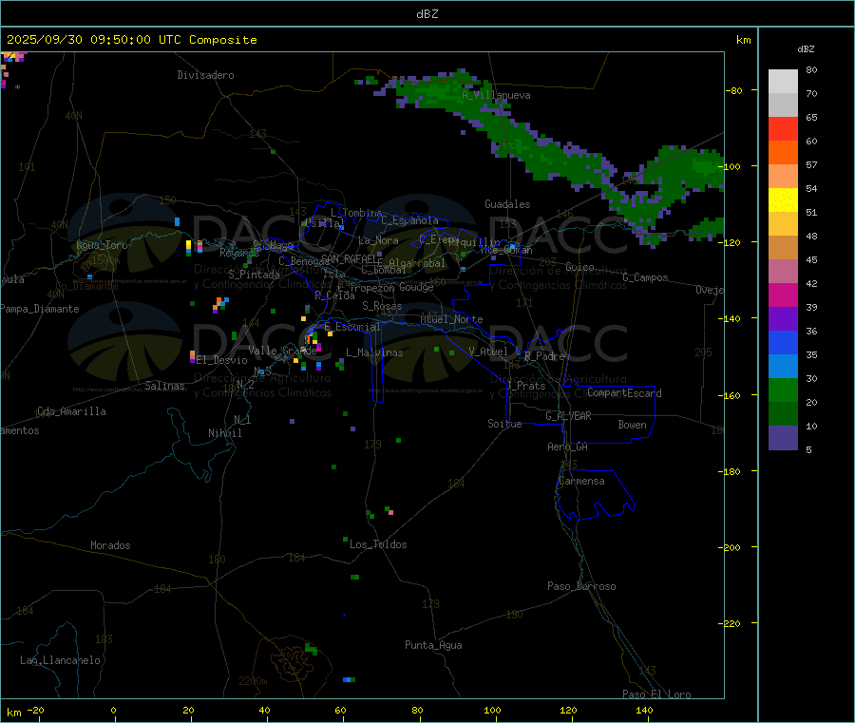Image resolution: width=855 pixels, height=723 pixels.
Task: Click the dBZ heading above the color legend
Action: tap(806, 49)
